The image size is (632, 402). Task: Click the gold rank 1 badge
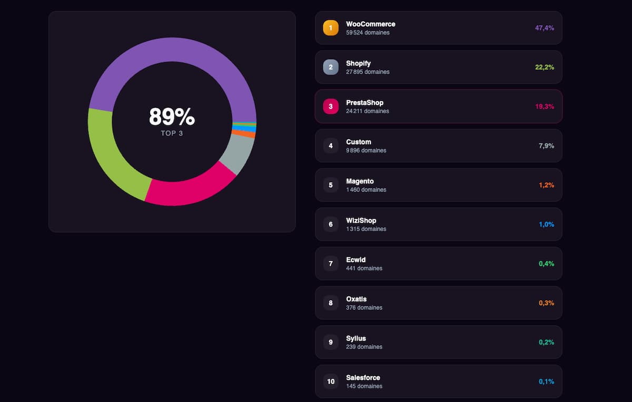click(331, 28)
